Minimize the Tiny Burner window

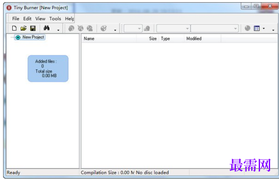246,7
